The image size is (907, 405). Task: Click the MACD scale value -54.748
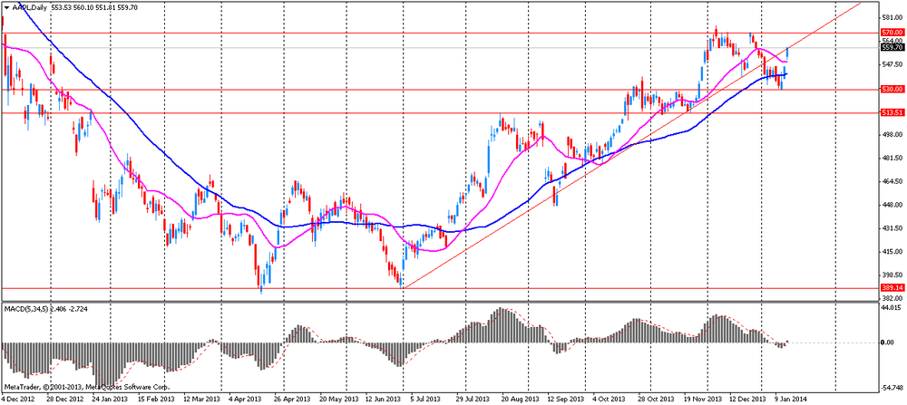point(892,388)
